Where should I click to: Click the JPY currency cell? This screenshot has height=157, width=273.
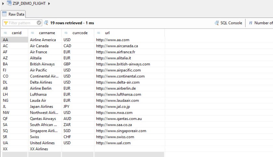pyautogui.click(x=78, y=107)
